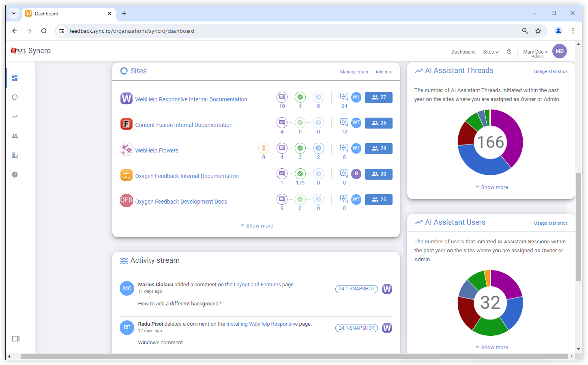The height and width of the screenshot is (365, 588).
Task: Select the Dashboard browser tab
Action: coord(69,13)
